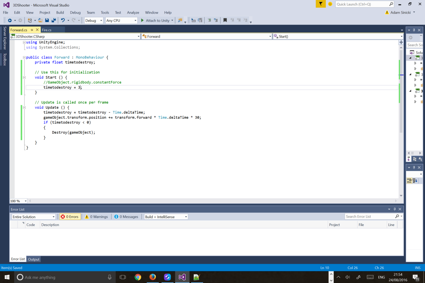Click the Open File folder icon
Viewport: 425px width, 283px height.
(x=40, y=20)
